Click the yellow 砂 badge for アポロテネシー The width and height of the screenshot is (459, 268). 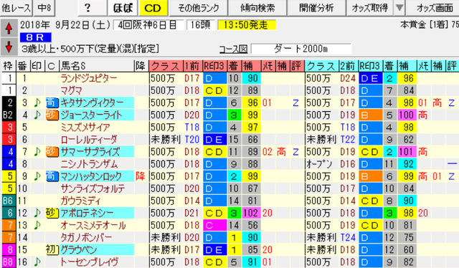(x=52, y=213)
